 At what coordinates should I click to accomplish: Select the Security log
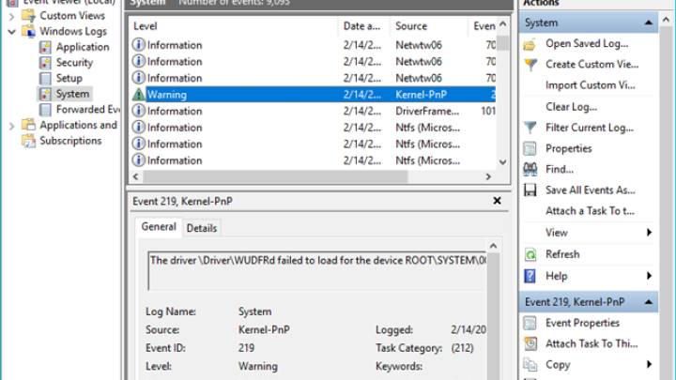point(74,63)
